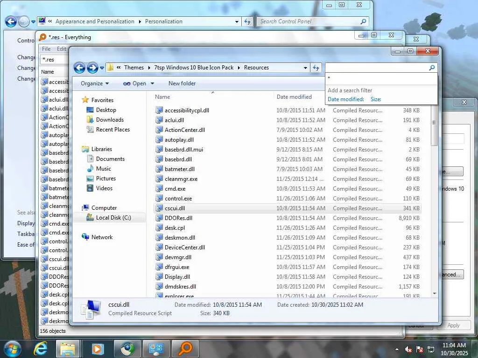The width and height of the screenshot is (478, 358).
Task: Select Local Disk (C:) in navigation pane
Action: point(113,218)
